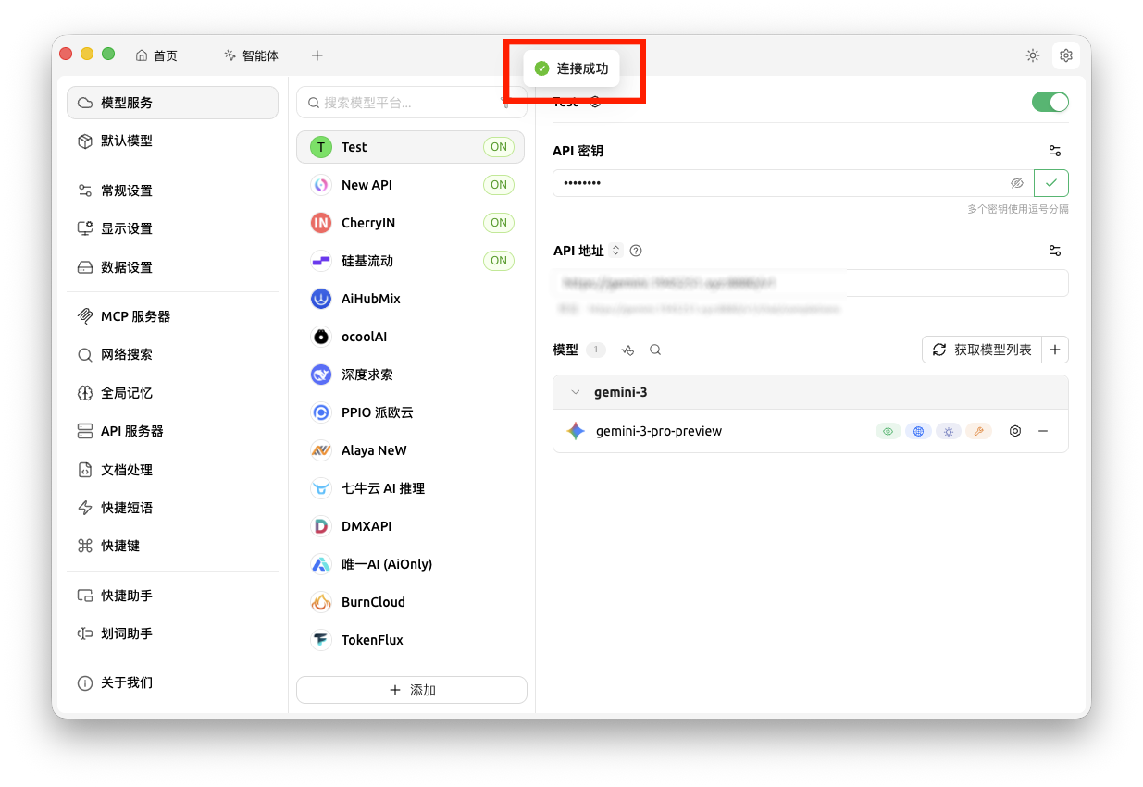Click the 搜索模型平台 search field
This screenshot has height=787, width=1143.
(x=403, y=104)
